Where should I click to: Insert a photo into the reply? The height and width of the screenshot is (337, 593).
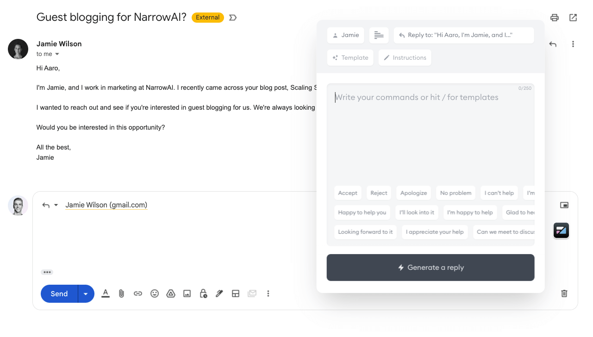187,293
